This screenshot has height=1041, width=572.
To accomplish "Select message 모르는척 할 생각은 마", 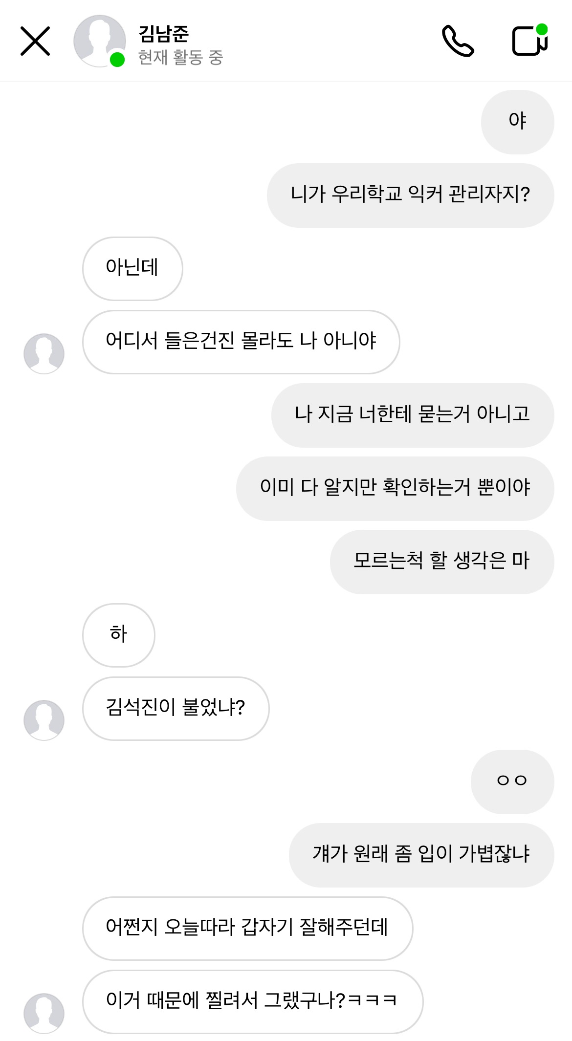I will (441, 562).
